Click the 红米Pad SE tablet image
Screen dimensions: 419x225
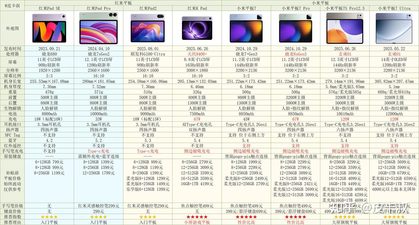tap(49, 28)
